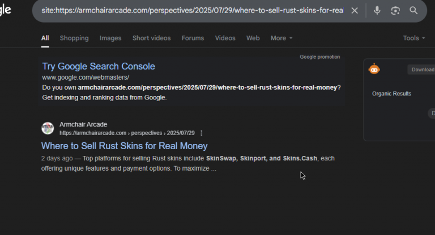Switch to the Videos tab
This screenshot has height=235, width=435.
[225, 38]
